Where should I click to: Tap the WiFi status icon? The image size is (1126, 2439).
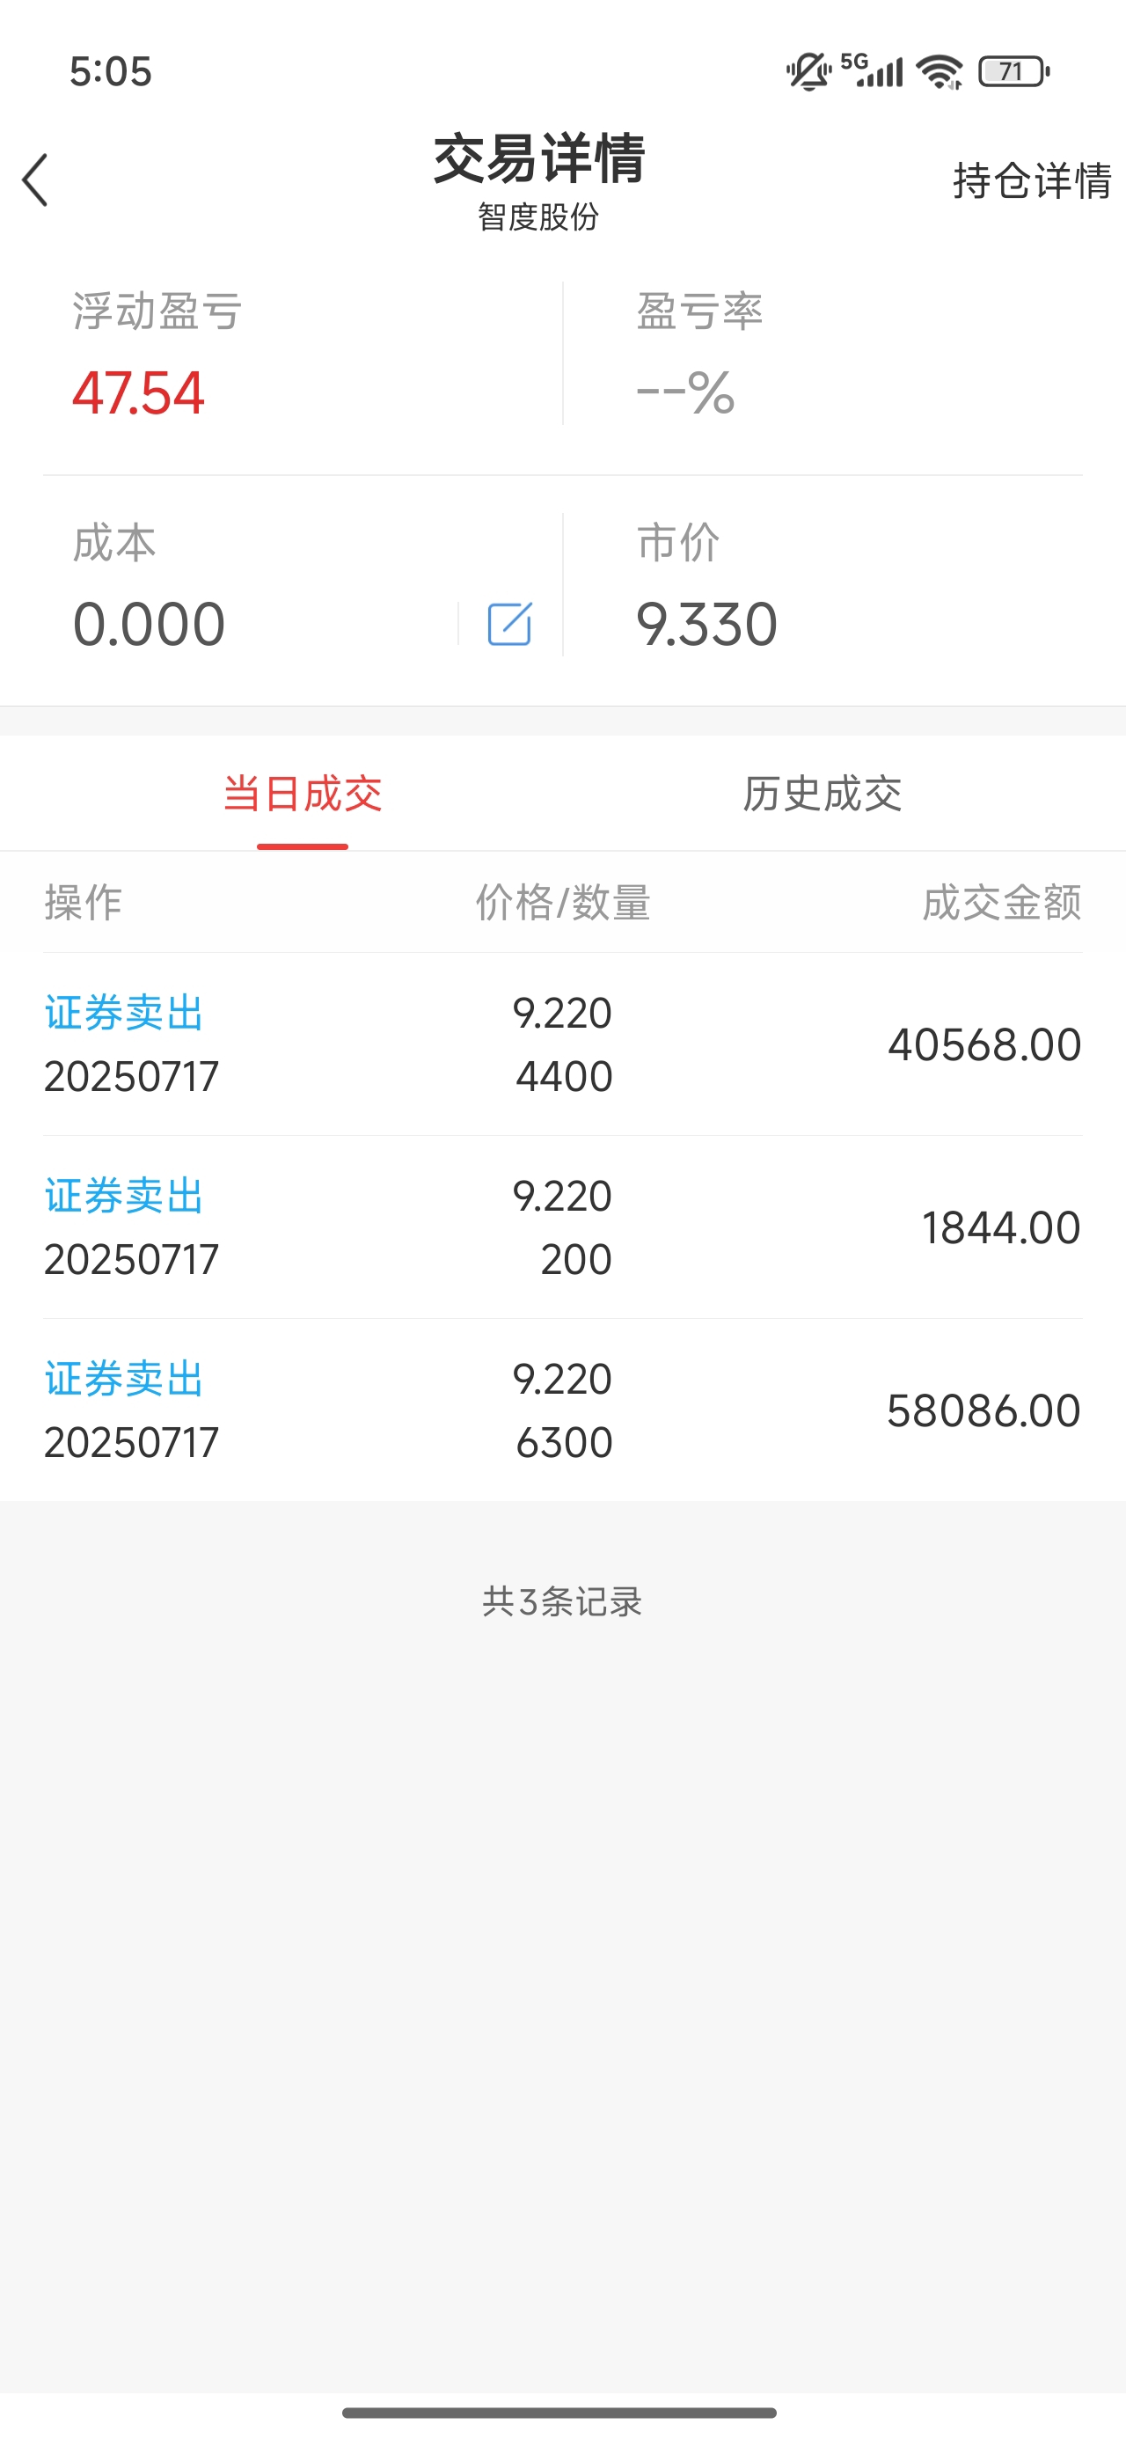(940, 72)
